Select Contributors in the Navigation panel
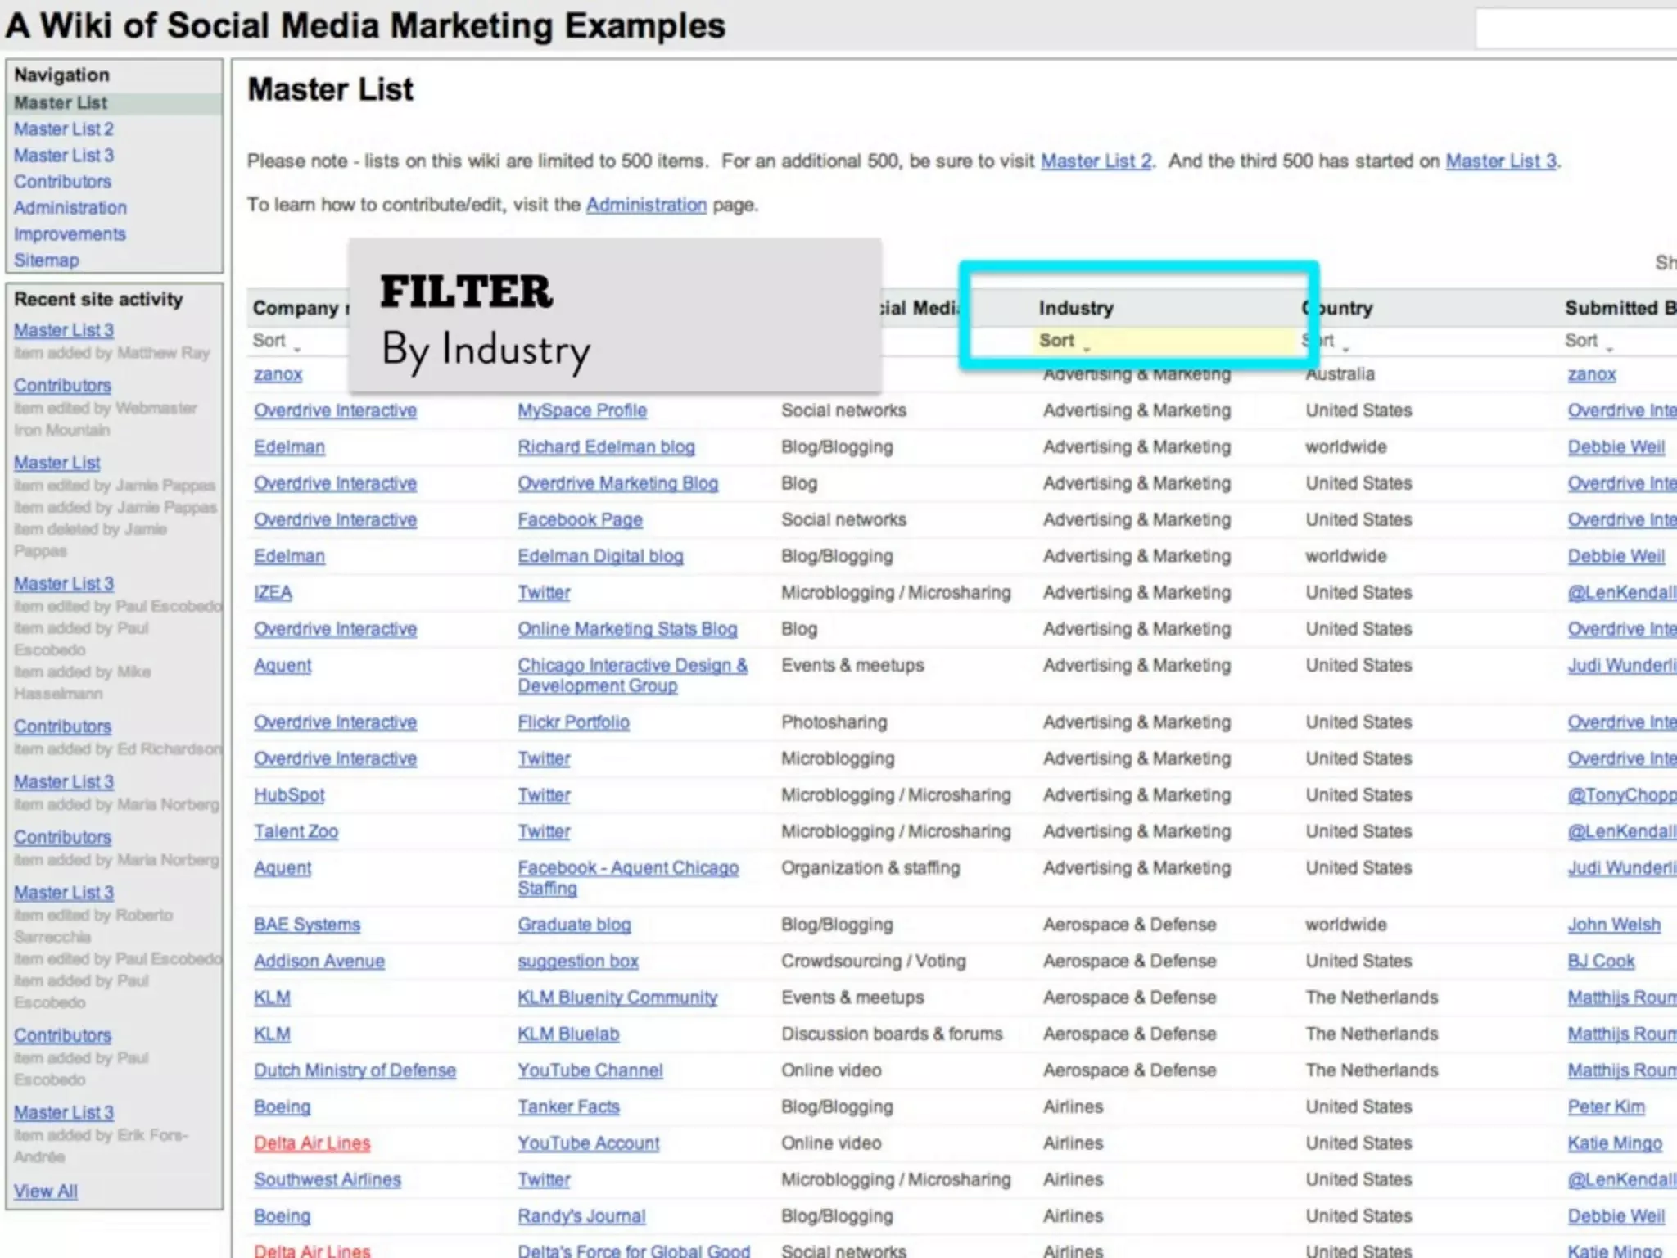This screenshot has height=1258, width=1677. point(62,182)
